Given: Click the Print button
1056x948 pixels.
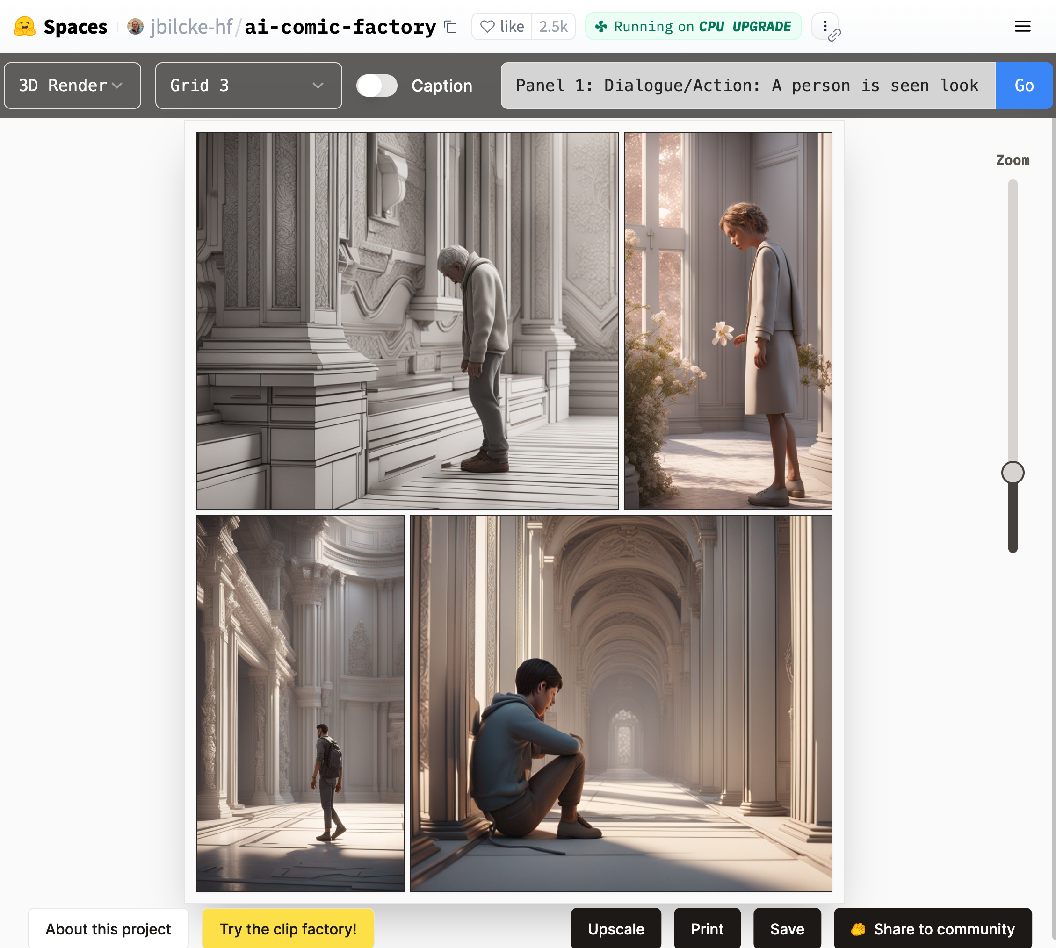Looking at the screenshot, I should [707, 929].
